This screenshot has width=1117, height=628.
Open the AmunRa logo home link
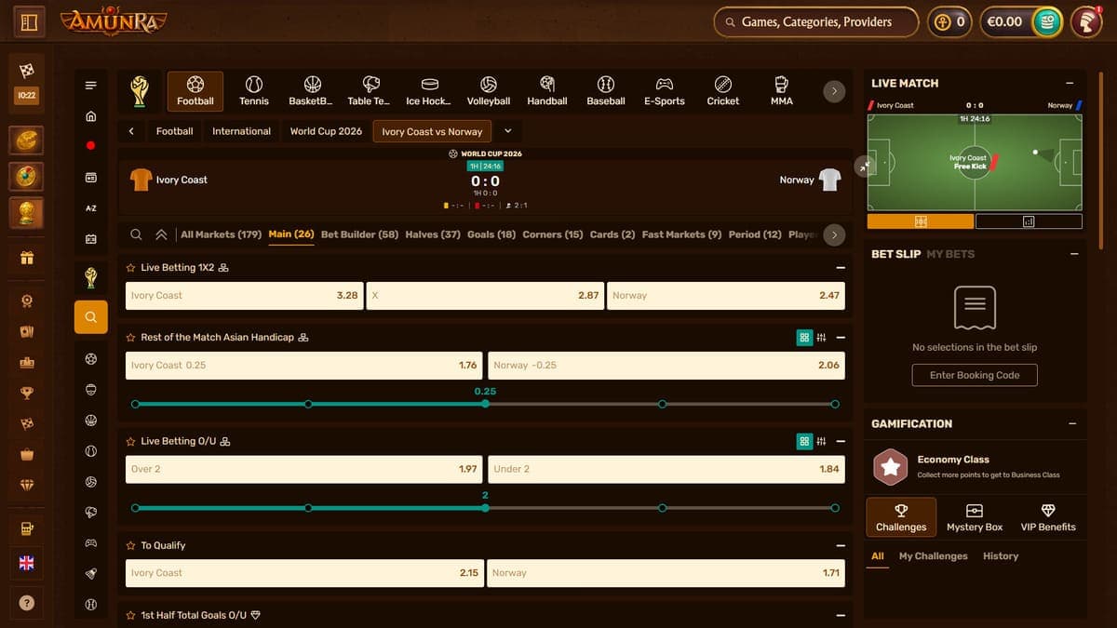tap(114, 20)
